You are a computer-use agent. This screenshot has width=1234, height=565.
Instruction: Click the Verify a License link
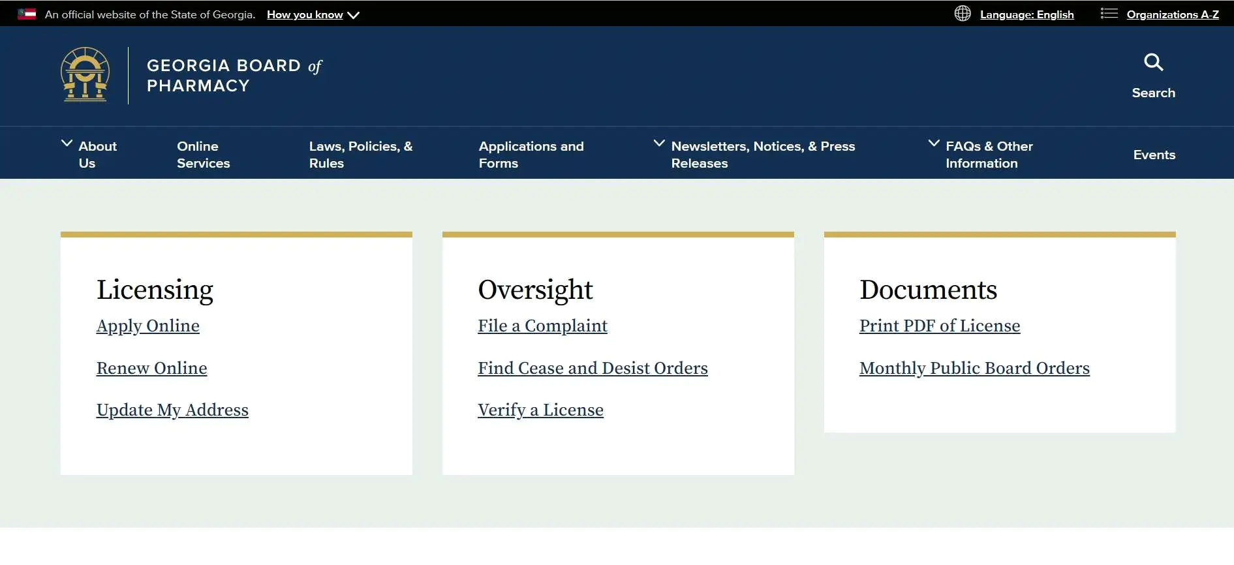point(540,410)
